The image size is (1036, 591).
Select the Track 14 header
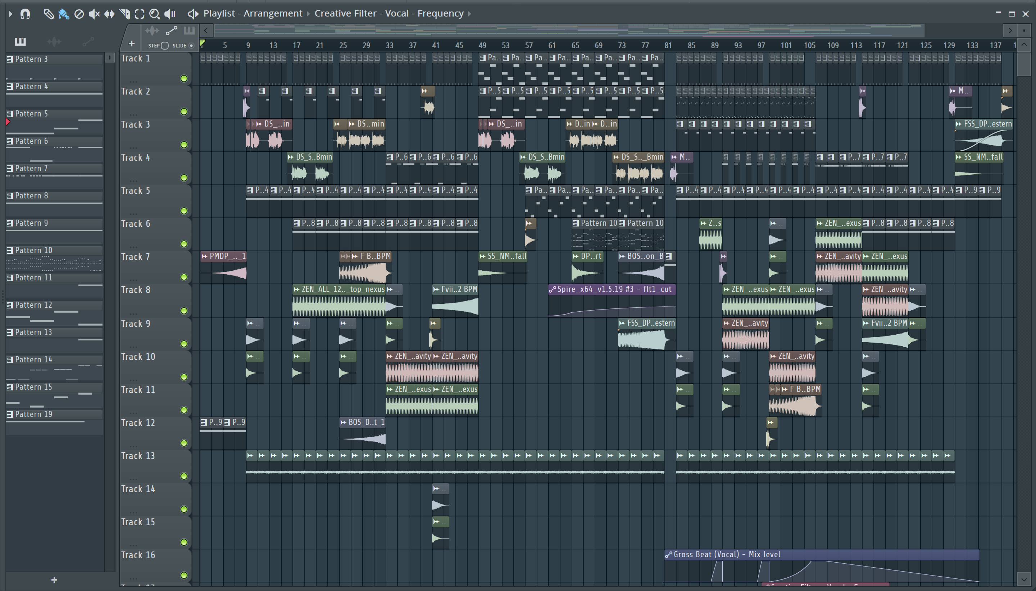click(x=155, y=499)
